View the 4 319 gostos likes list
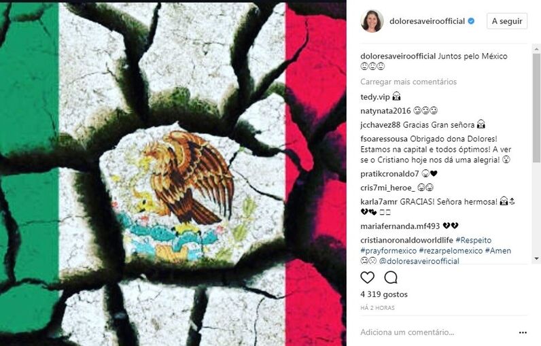Image resolution: width=541 pixels, height=346 pixels. coord(384,294)
